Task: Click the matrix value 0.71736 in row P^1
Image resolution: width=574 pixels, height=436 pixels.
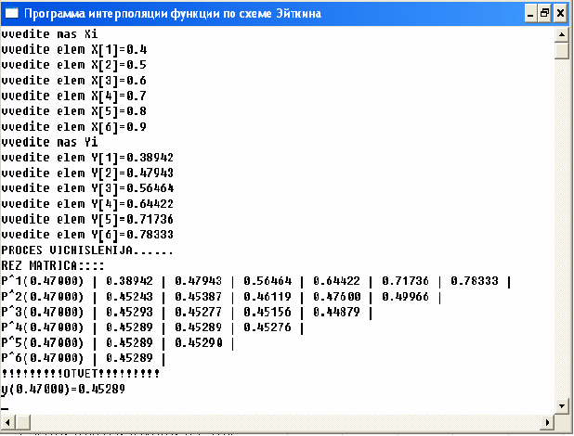Action: pos(405,281)
